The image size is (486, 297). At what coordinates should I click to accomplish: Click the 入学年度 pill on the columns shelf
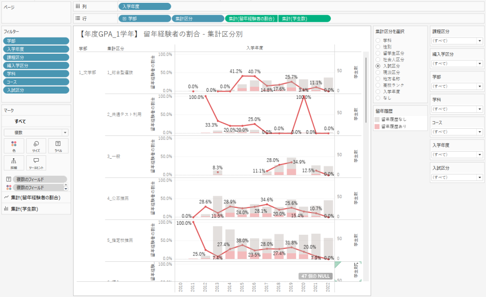[144, 7]
